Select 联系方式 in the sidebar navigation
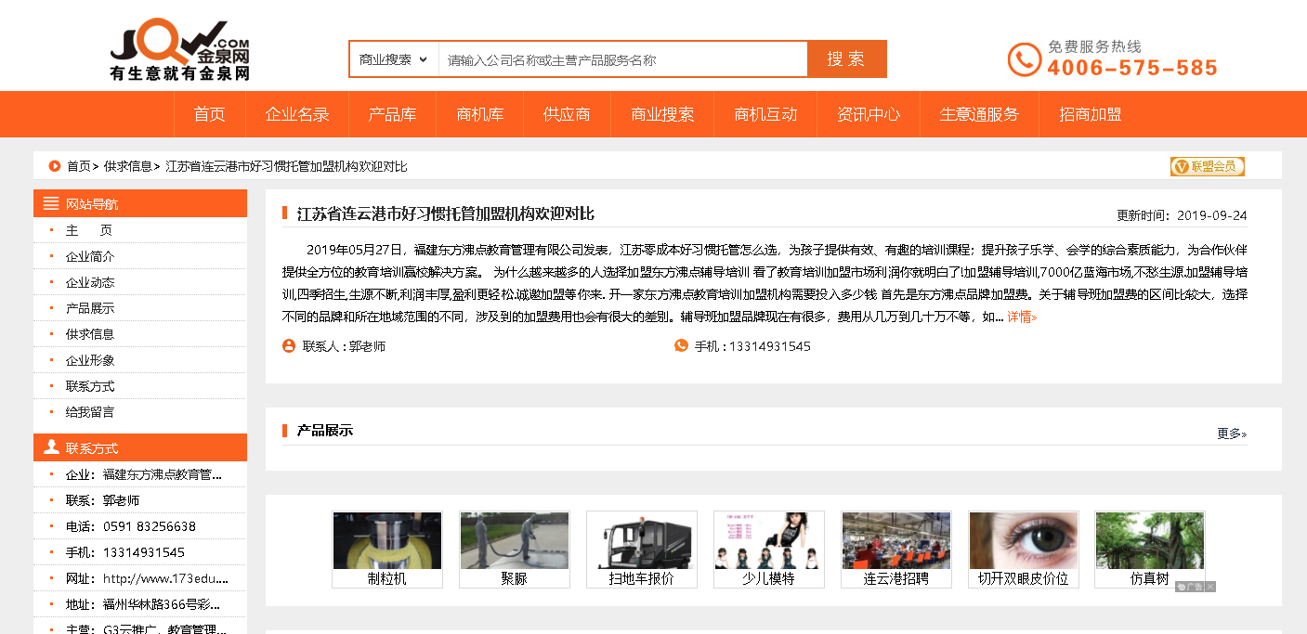 click(x=90, y=386)
